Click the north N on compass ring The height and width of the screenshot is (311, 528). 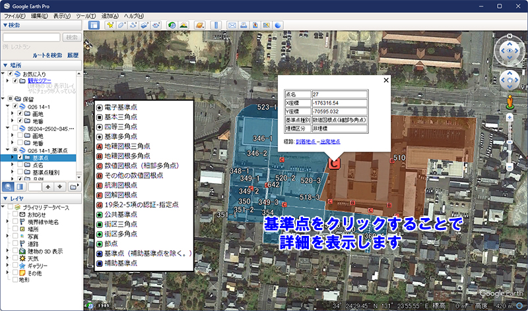coord(510,36)
